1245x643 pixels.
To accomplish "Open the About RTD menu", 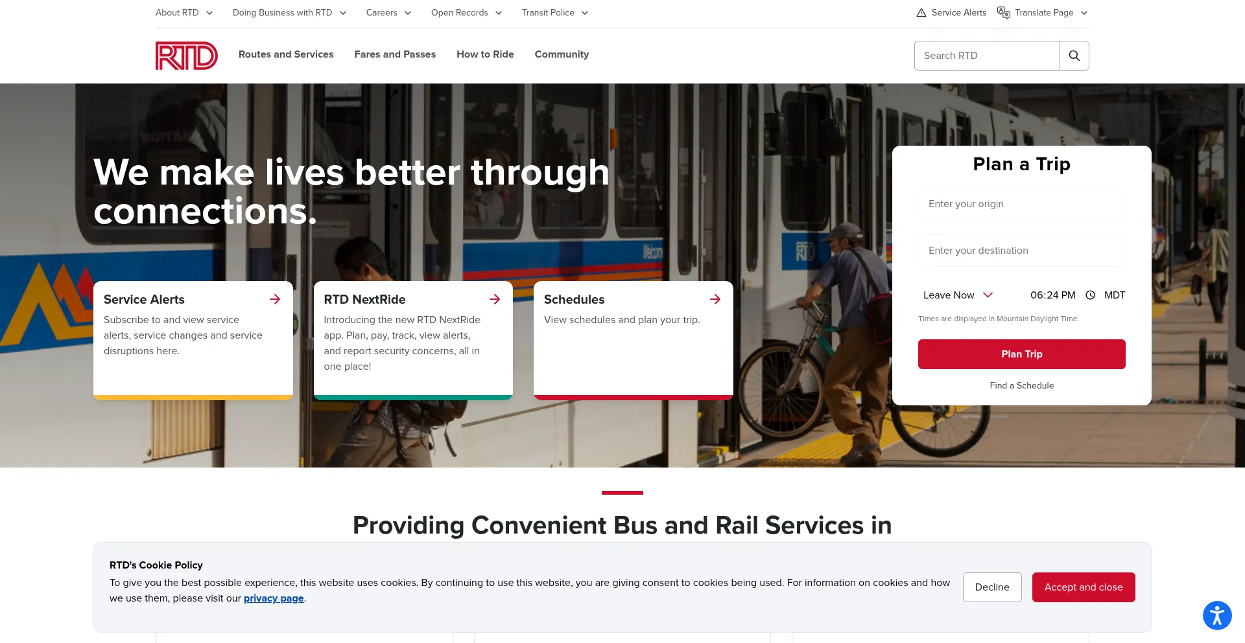I will point(177,13).
